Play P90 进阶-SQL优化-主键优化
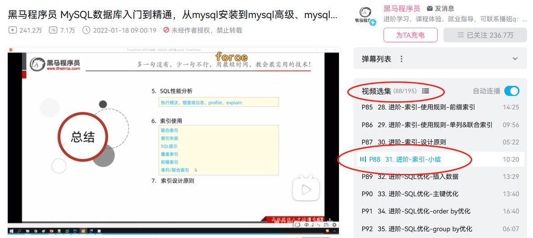 click(440, 194)
